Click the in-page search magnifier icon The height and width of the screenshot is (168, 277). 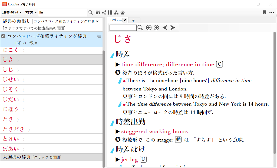(140, 28)
